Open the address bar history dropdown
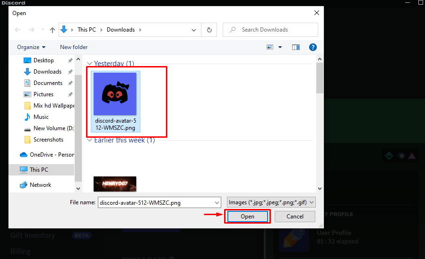Screen dimensions: 425x259 pos(193,30)
